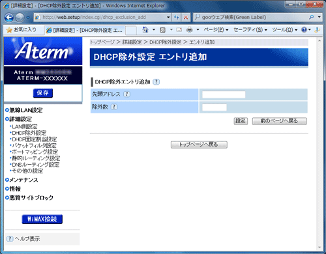Viewport: 326px width, 254px height.
Task: Click the blue Help question icon
Action: click(304, 30)
